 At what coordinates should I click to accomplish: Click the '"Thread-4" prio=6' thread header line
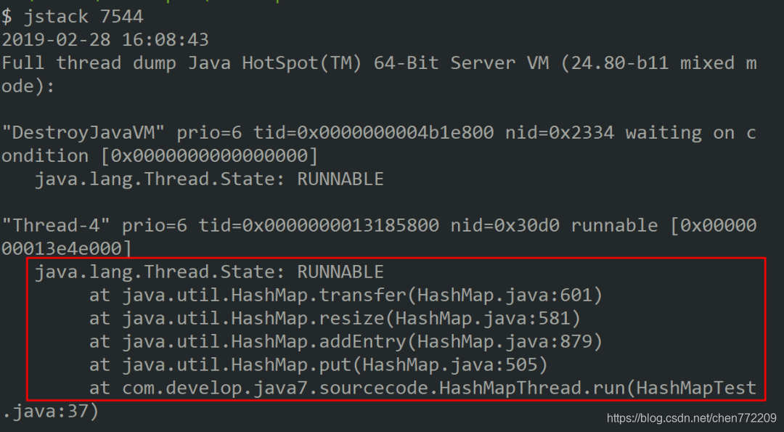click(x=379, y=226)
